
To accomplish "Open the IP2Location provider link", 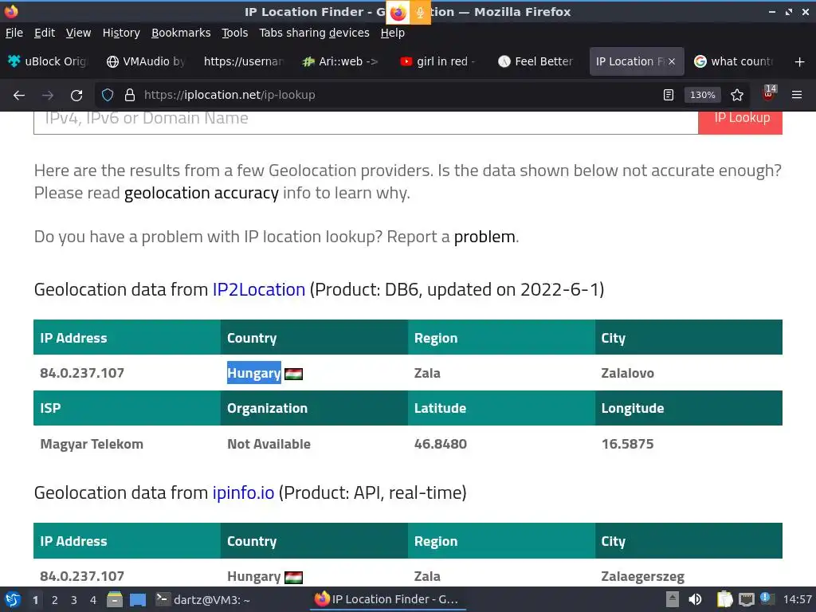I will click(259, 289).
